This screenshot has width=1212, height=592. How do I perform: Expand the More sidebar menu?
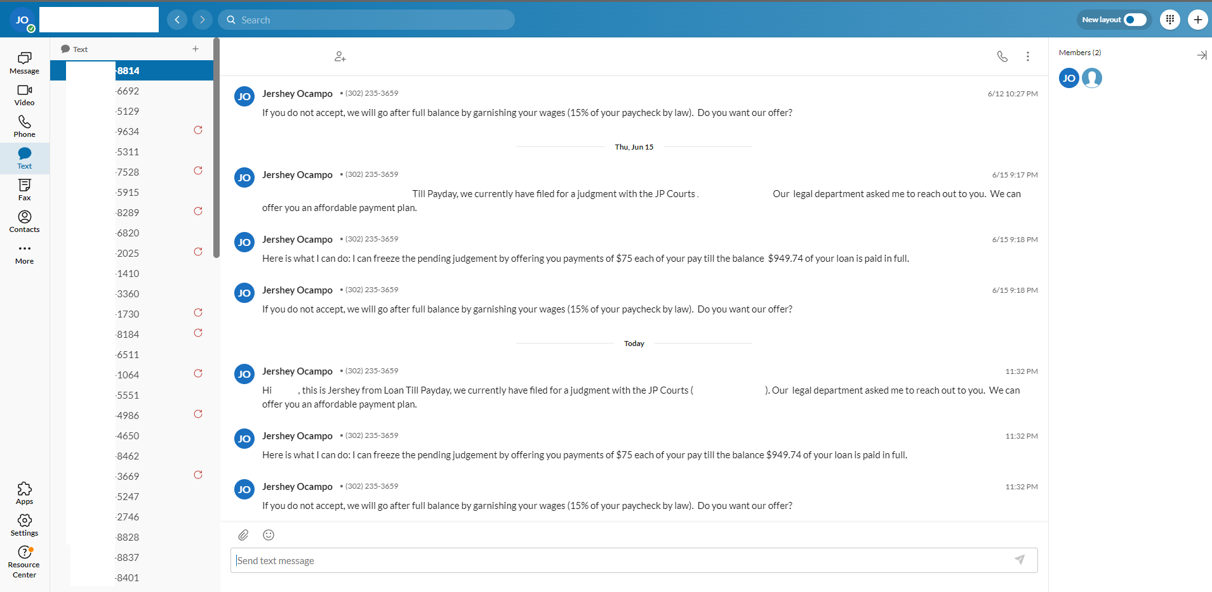point(24,254)
